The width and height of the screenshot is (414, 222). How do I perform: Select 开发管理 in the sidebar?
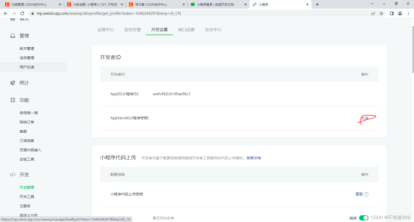click(27, 187)
